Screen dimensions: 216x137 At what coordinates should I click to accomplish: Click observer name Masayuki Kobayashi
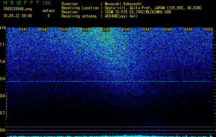123,4
